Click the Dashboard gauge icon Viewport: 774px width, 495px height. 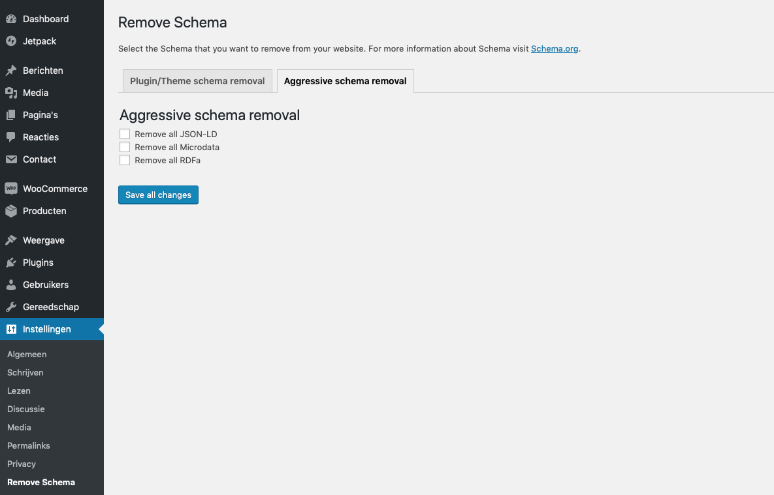coord(11,19)
